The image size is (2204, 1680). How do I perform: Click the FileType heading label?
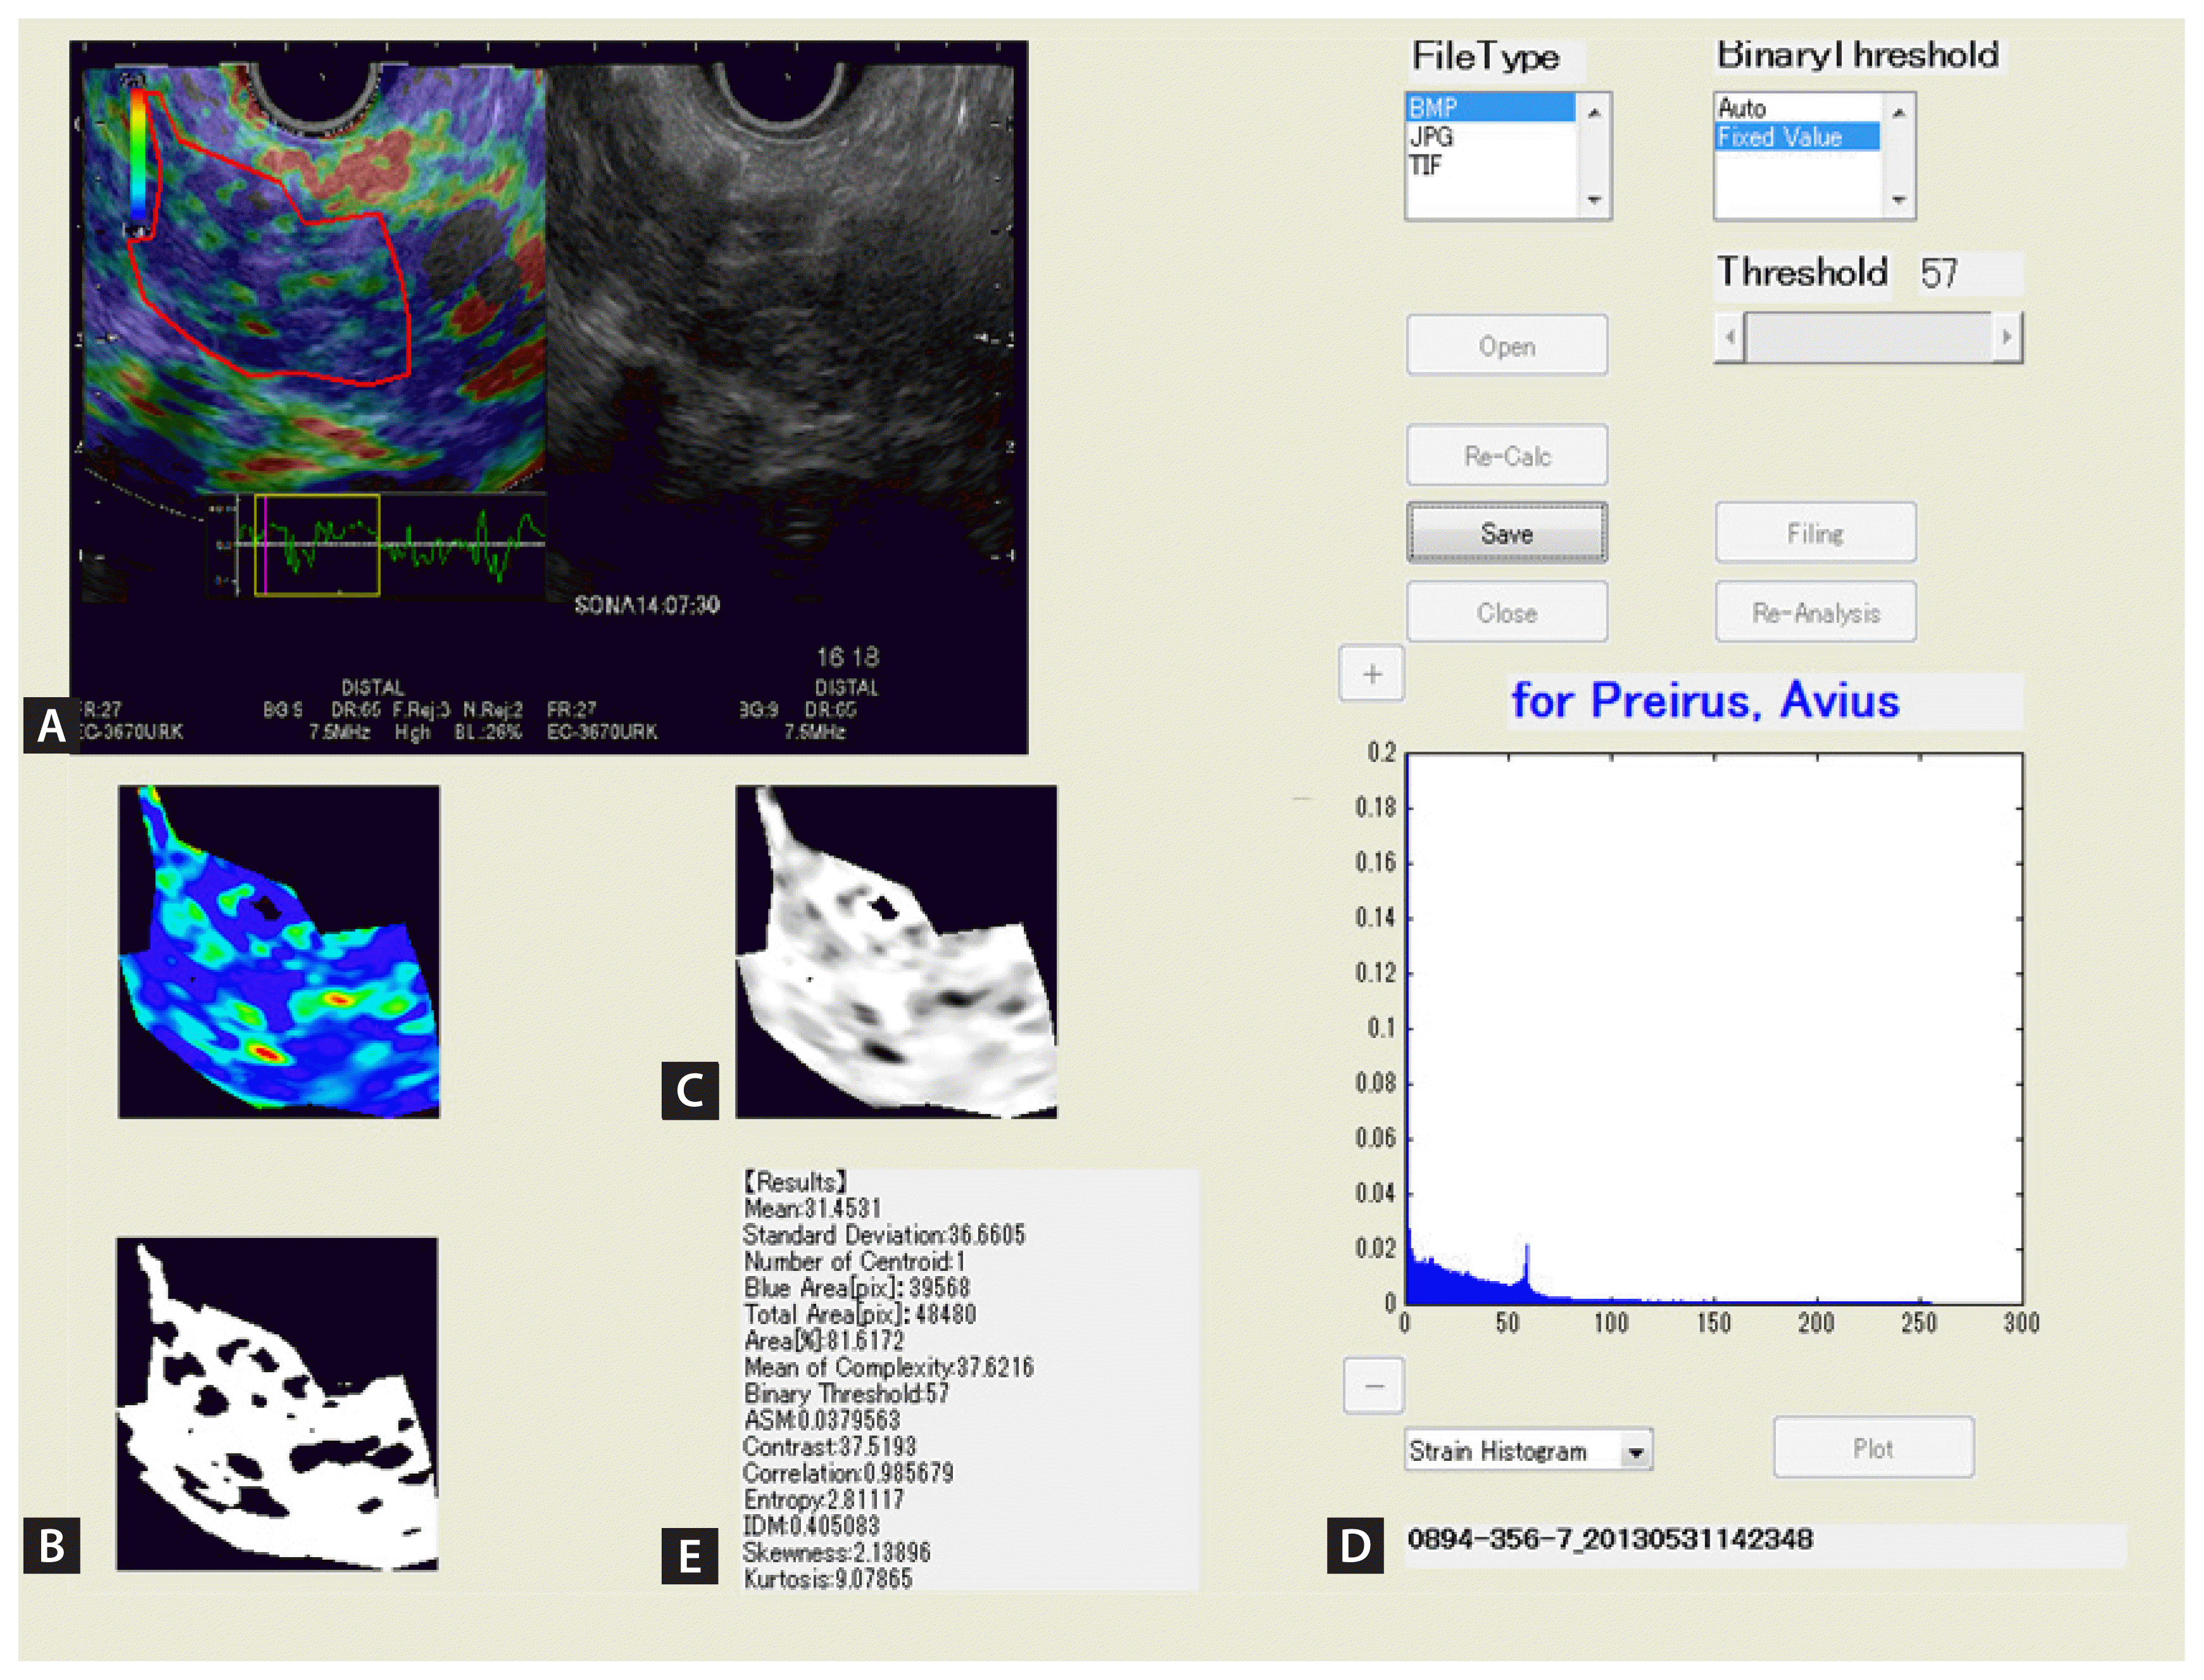[1486, 57]
